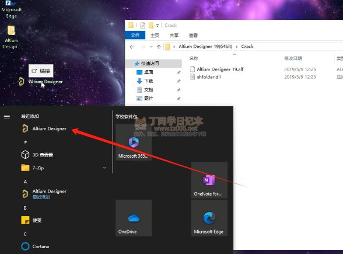Viewport: 343px width, 254px height.
Task: Select the 查看 ribbon tab
Action: (193, 35)
